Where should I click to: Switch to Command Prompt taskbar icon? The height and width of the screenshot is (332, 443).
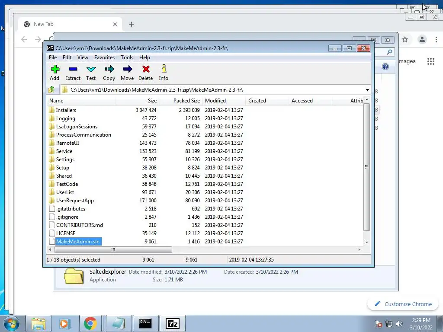click(x=145, y=323)
